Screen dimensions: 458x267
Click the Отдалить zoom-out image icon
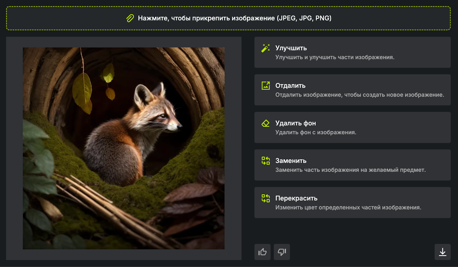pyautogui.click(x=266, y=86)
